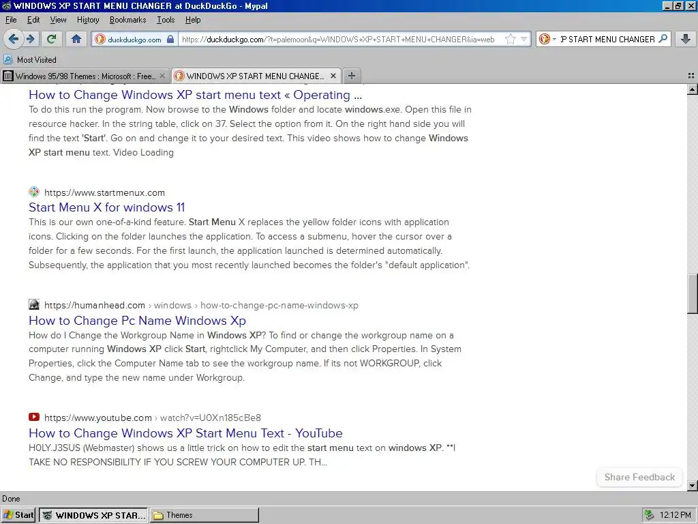This screenshot has height=524, width=698.
Task: Click the scrollbar down arrow
Action: [692, 486]
